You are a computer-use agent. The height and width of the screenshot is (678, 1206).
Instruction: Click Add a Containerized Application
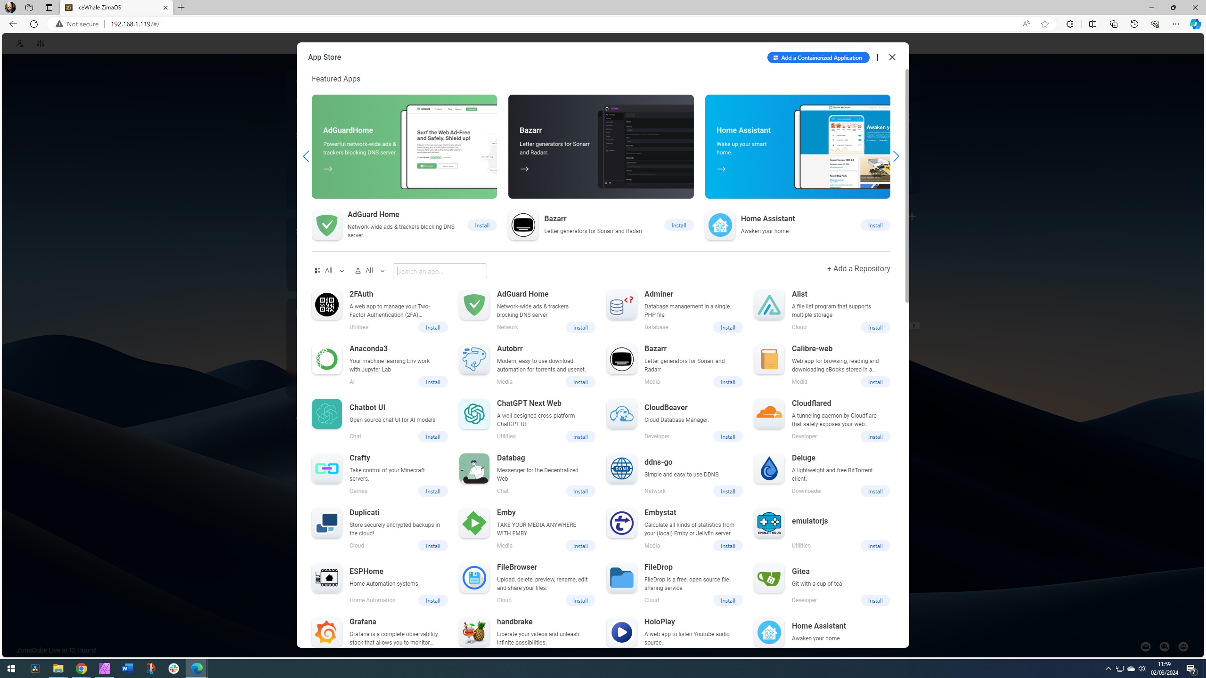818,57
